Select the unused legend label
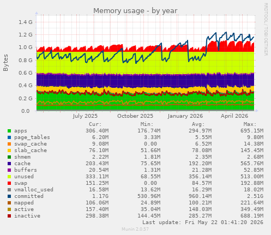The image size is (271, 235). tap(24, 177)
